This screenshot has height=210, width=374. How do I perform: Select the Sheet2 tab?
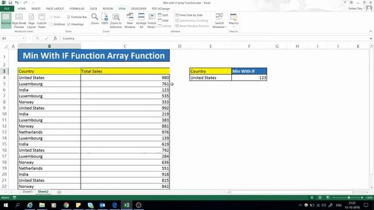43,192
